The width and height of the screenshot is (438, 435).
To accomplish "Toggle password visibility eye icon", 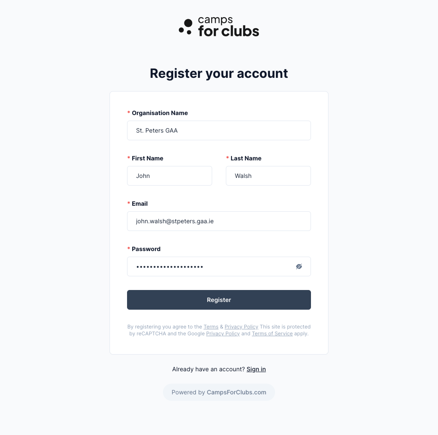I will coord(299,266).
